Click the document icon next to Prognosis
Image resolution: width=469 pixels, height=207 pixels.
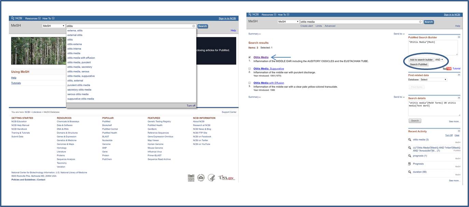click(x=410, y=164)
